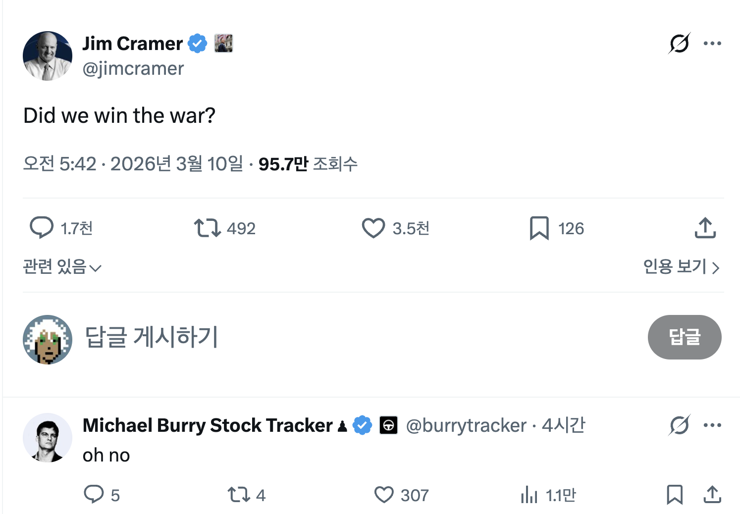
Task: Bookmark Jim Cramer's post
Action: (x=539, y=228)
